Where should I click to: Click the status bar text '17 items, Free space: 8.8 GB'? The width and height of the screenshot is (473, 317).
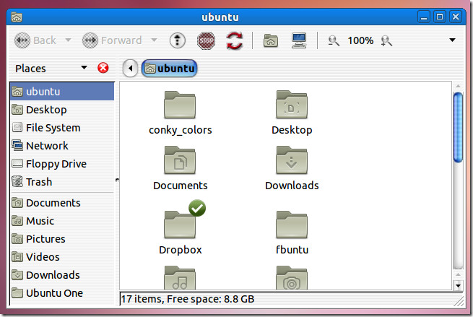188,299
